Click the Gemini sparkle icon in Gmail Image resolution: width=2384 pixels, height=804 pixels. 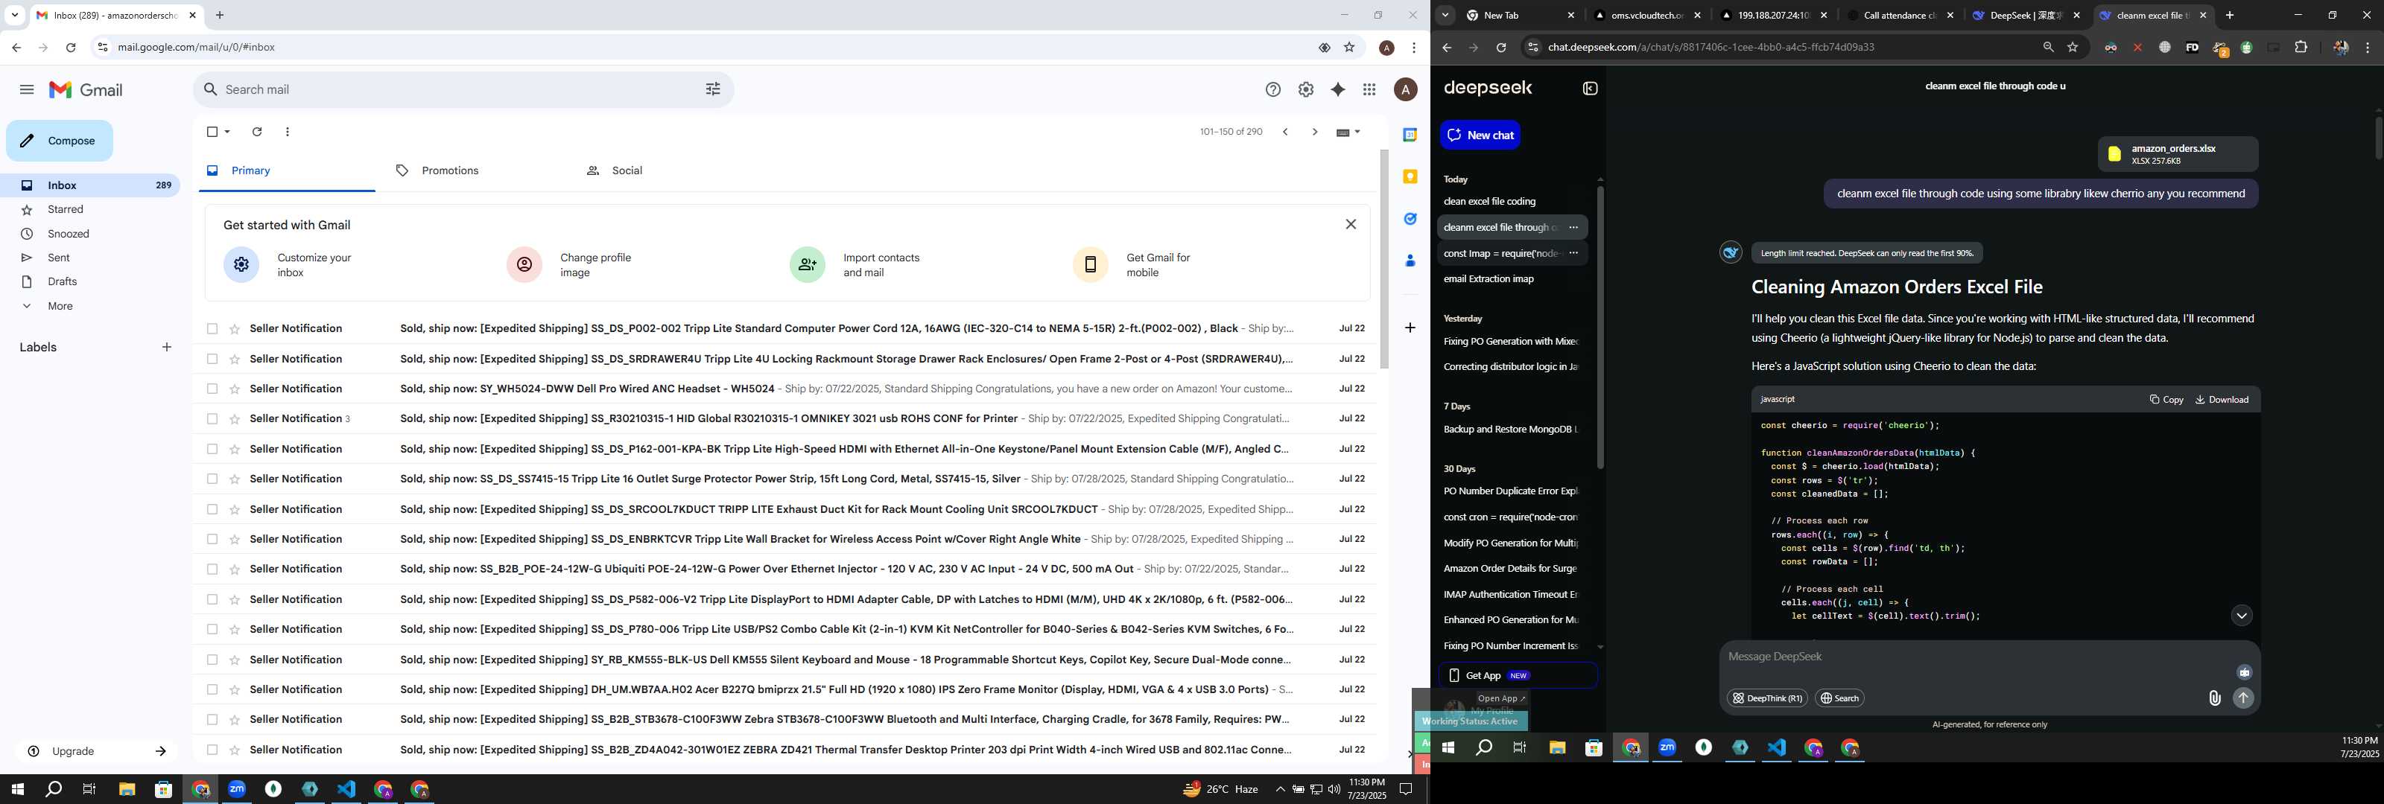(1337, 90)
